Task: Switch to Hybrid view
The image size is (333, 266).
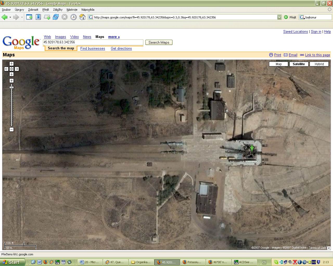Action: pyautogui.click(x=319, y=64)
